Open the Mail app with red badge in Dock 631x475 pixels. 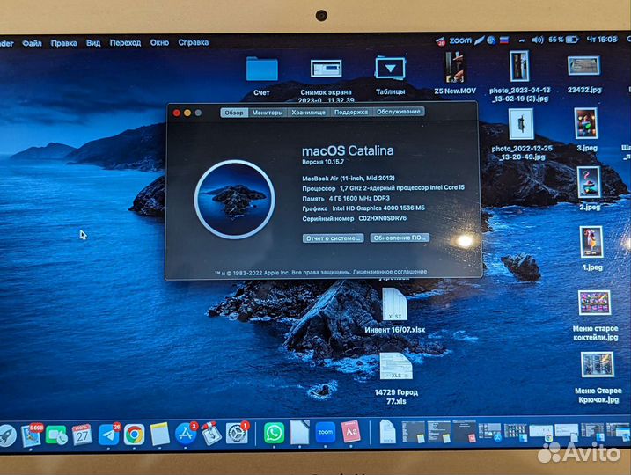[32, 435]
